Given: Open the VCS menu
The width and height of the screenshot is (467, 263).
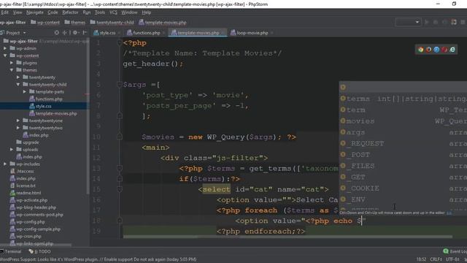Looking at the screenshot, I should coord(113,12).
